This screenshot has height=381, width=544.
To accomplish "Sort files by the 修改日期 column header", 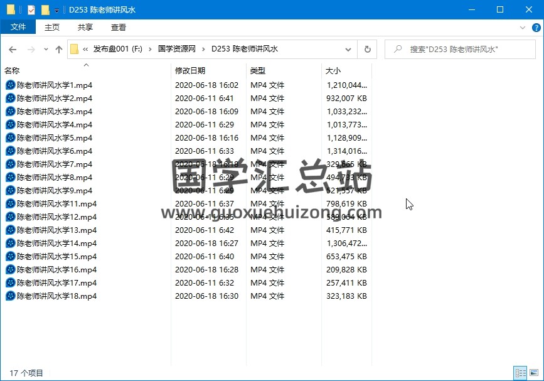I will point(189,71).
